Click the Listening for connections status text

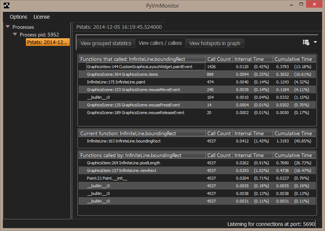271,224
